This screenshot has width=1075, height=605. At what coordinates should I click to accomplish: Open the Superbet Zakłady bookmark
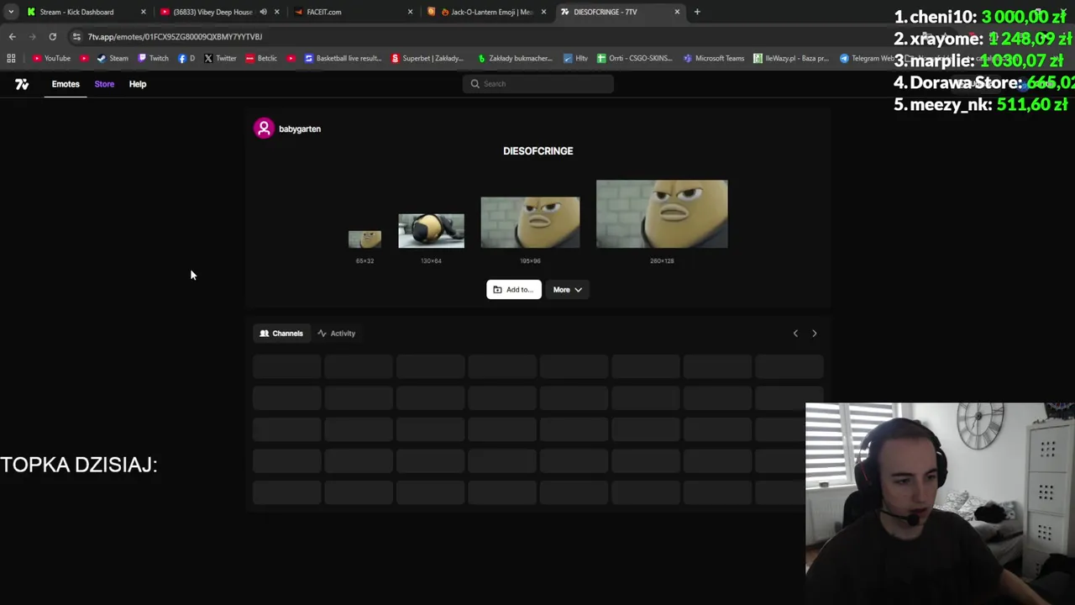[427, 58]
